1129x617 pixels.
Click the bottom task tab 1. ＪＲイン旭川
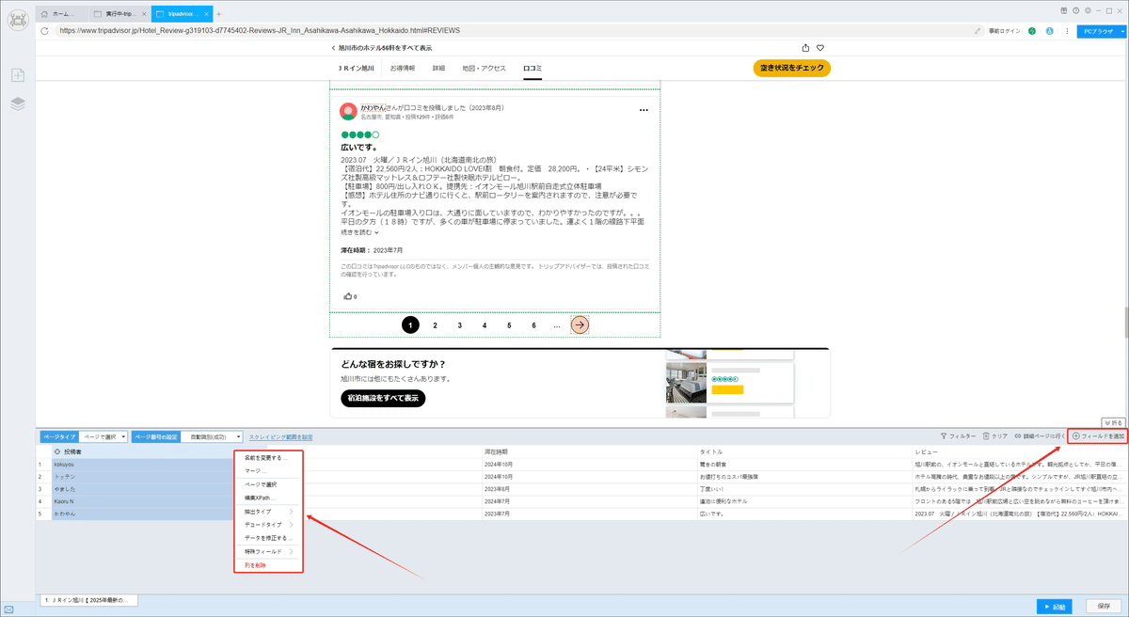pyautogui.click(x=87, y=599)
